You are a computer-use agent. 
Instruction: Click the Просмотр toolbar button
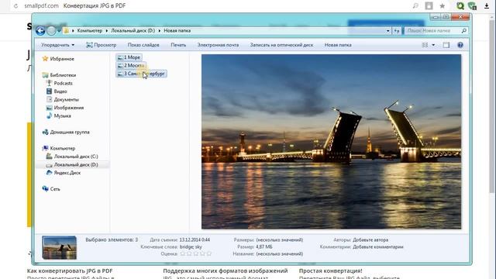102,45
